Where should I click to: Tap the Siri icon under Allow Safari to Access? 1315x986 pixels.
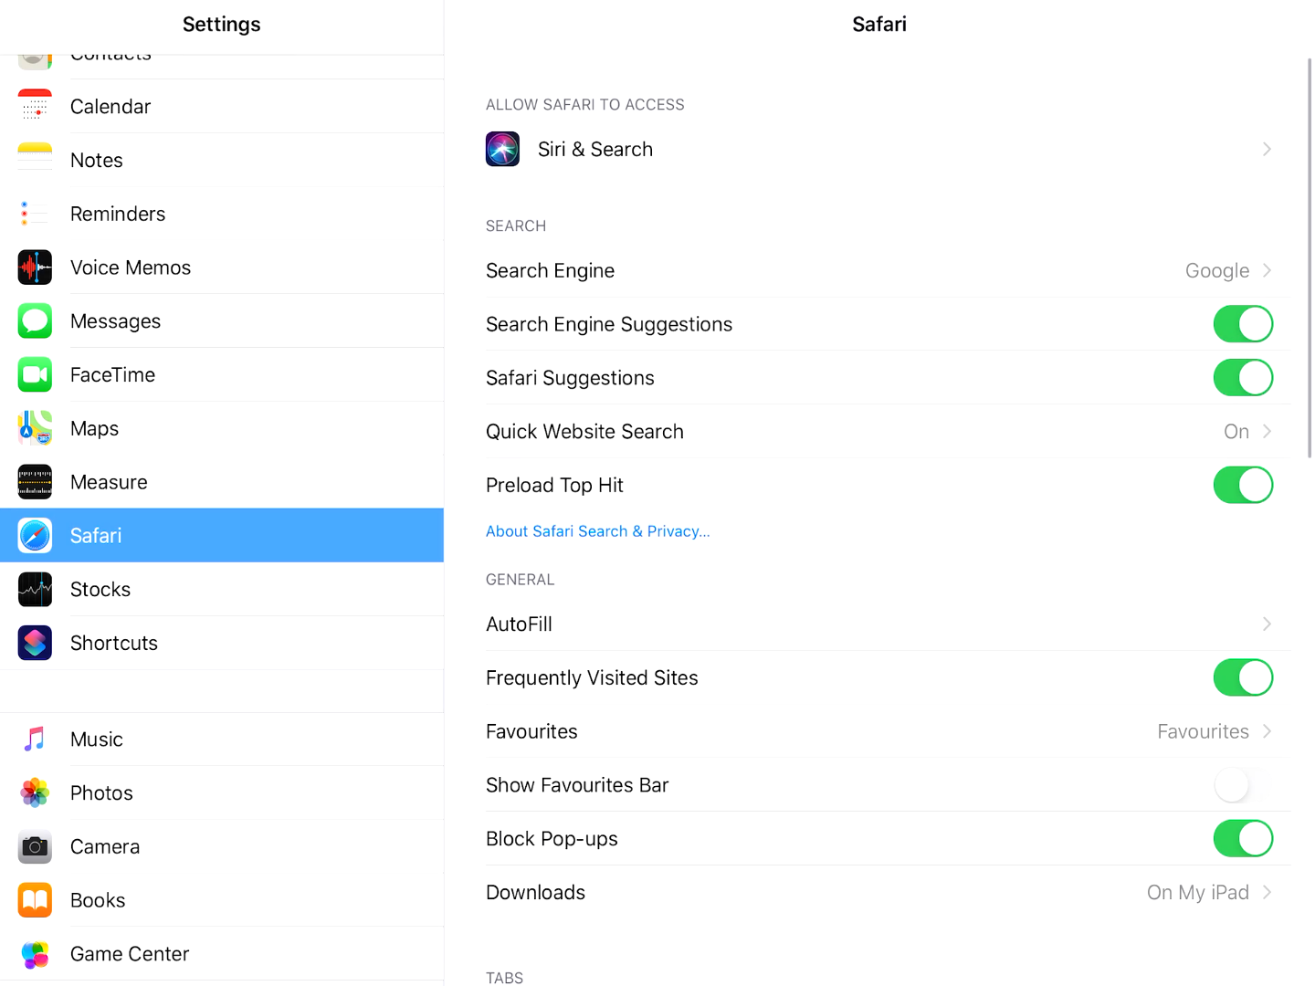502,149
